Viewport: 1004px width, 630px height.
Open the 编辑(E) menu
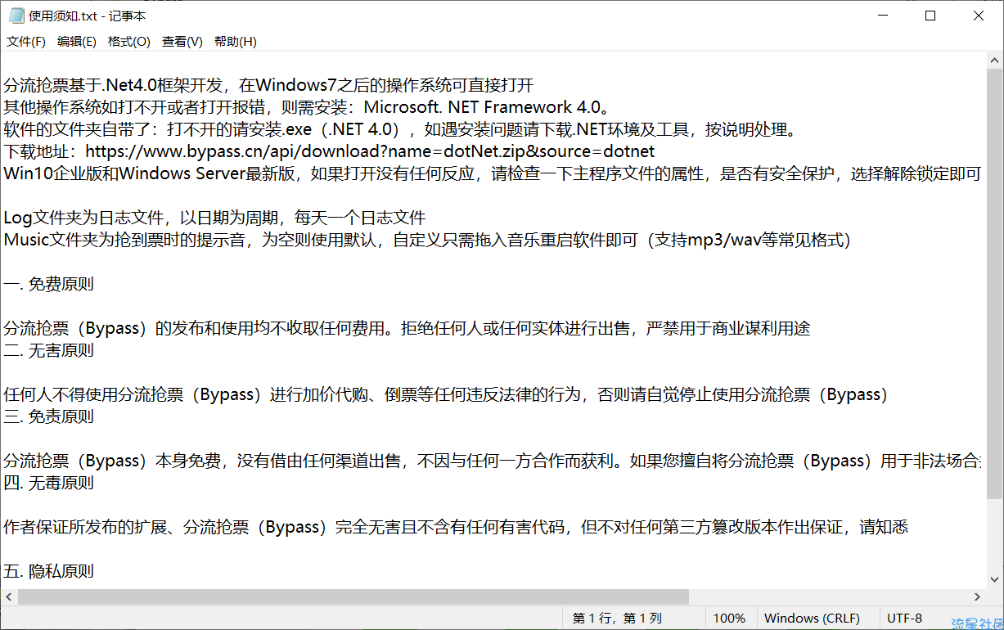77,41
